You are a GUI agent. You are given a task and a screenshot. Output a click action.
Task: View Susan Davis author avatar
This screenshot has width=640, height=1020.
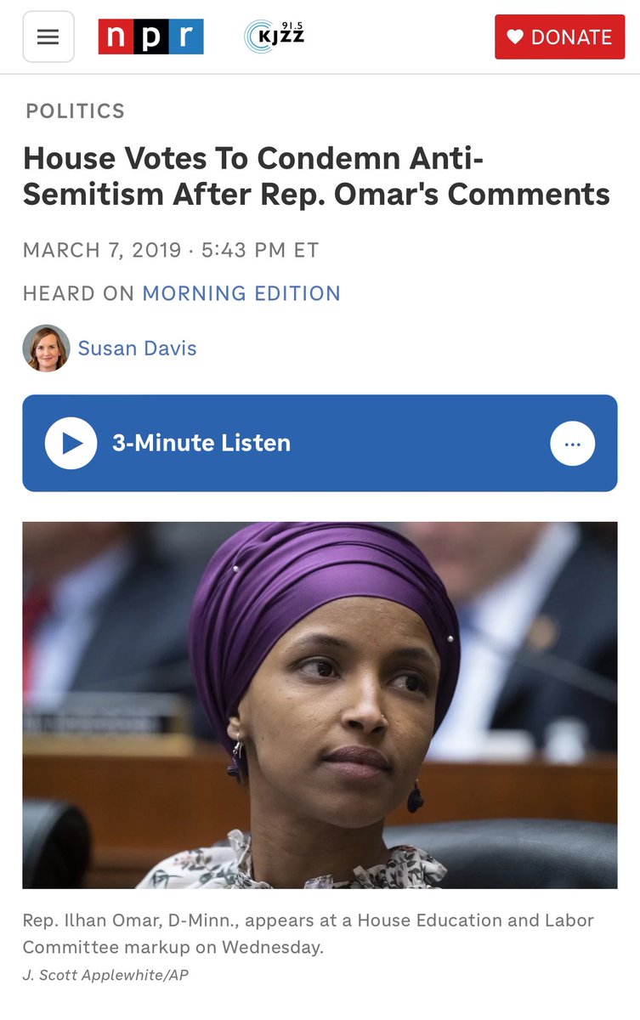(46, 348)
